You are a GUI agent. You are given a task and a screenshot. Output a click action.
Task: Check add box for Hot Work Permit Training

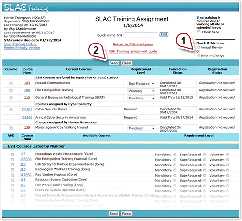coord(12,186)
